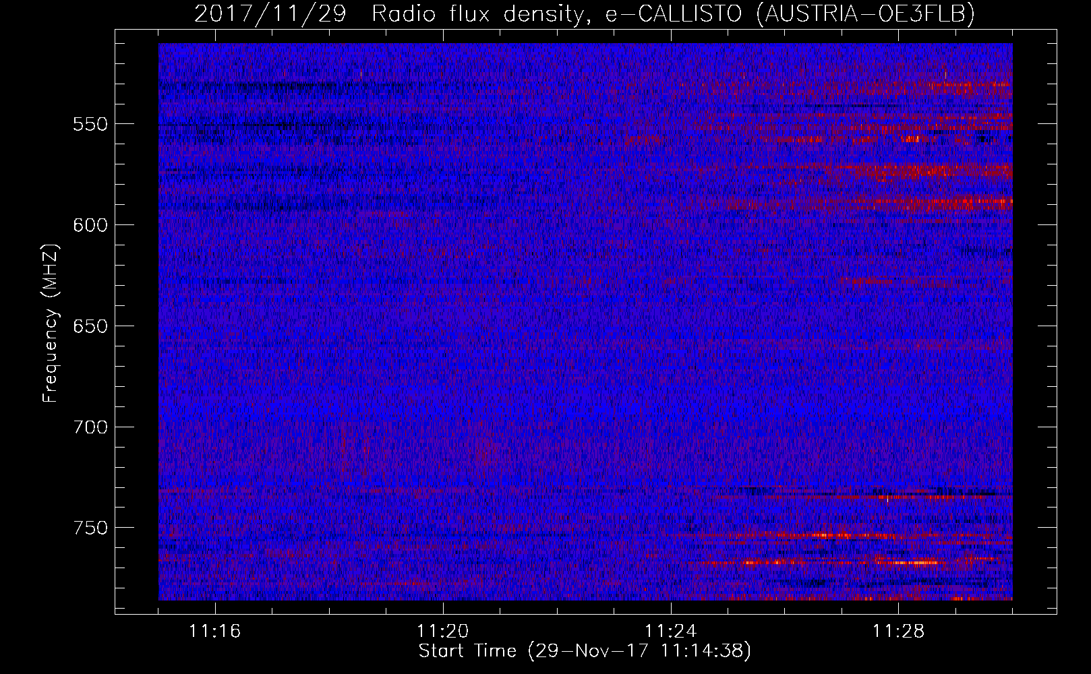Click the 550 frequency tick label
Image resolution: width=1091 pixels, height=674 pixels.
tap(90, 124)
